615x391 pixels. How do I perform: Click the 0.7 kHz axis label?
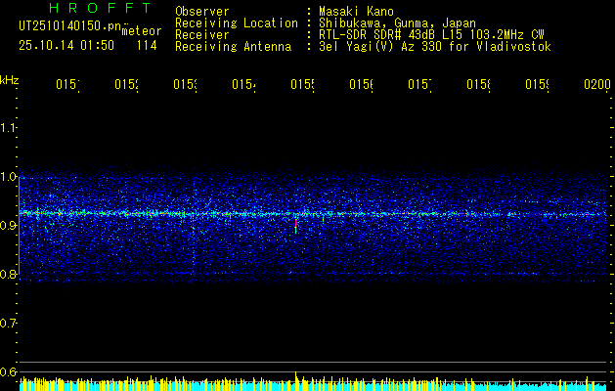click(x=8, y=324)
